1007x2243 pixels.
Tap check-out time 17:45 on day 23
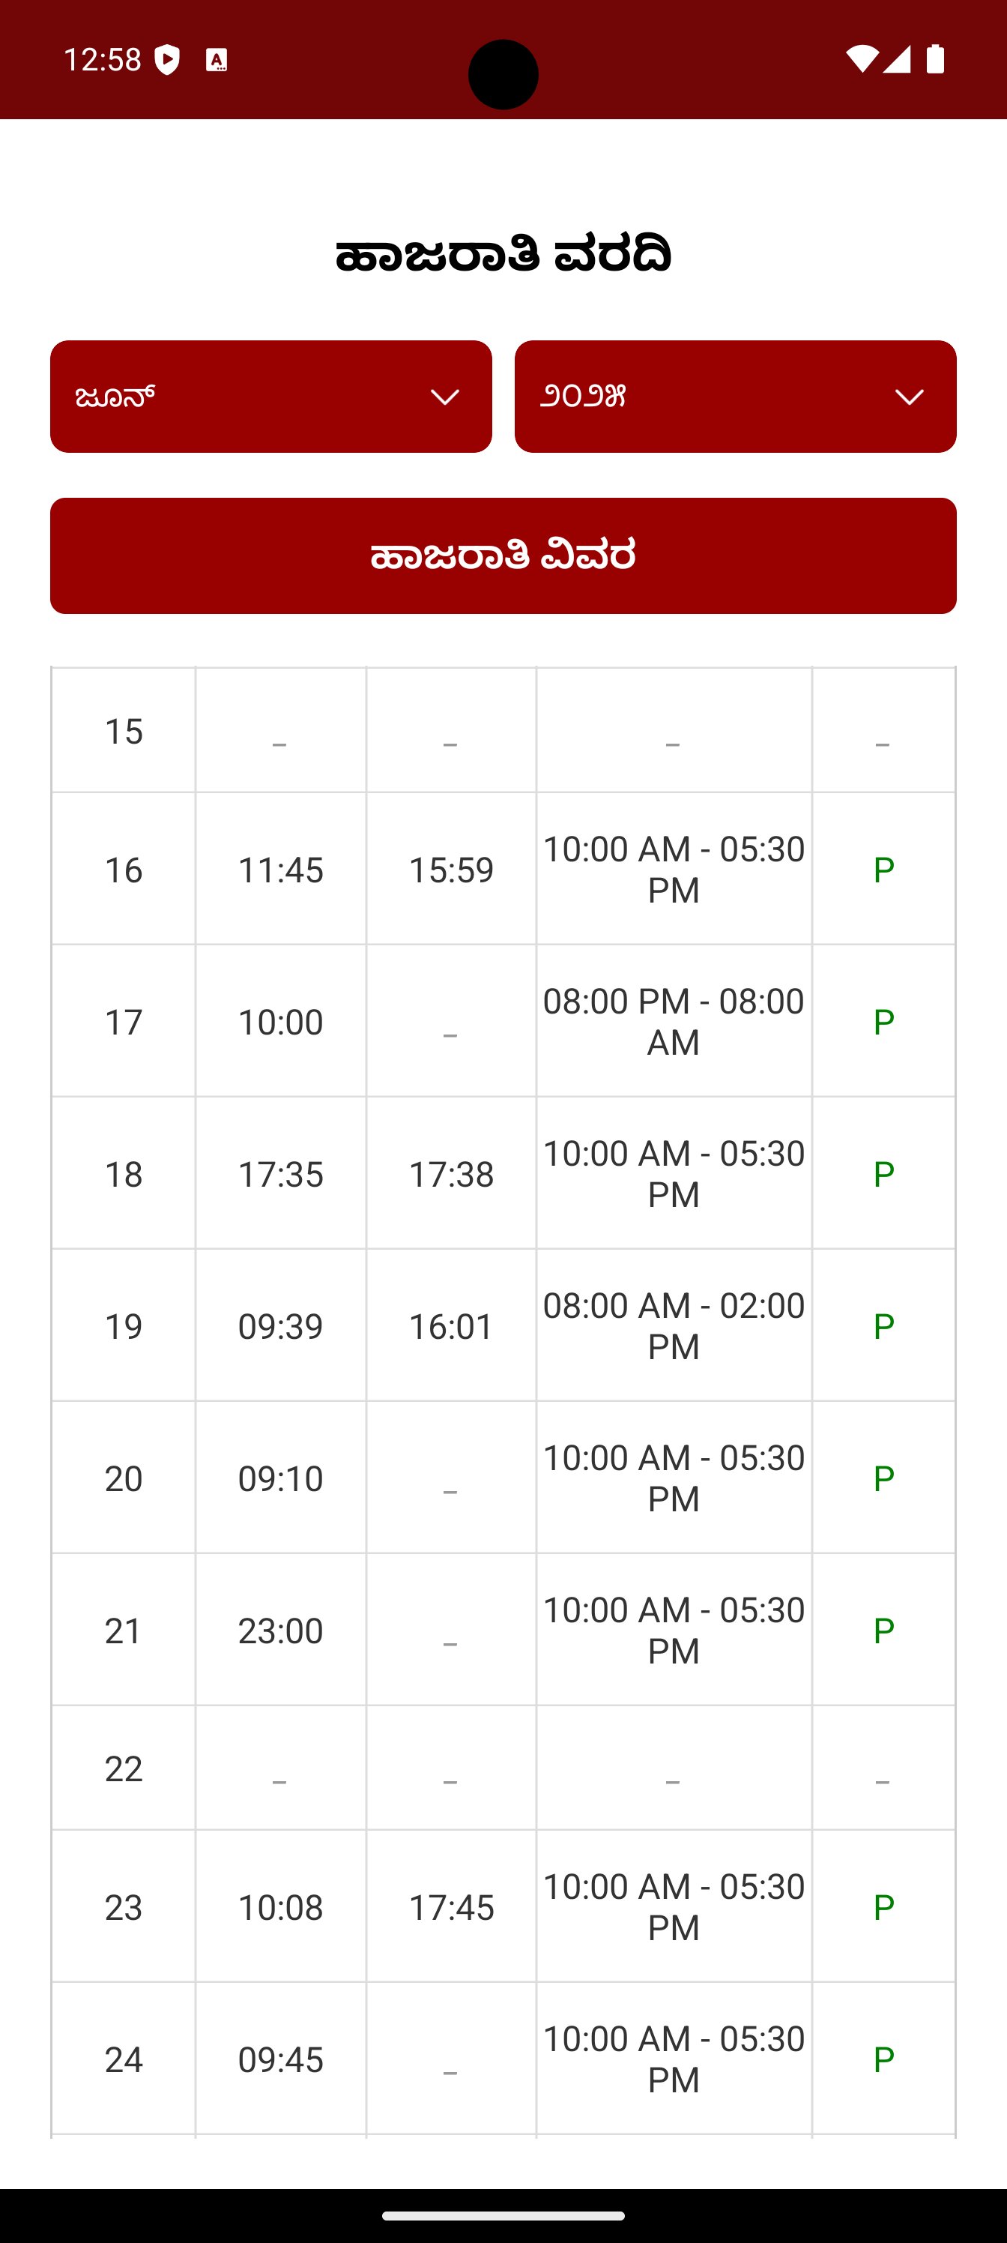coord(451,1906)
